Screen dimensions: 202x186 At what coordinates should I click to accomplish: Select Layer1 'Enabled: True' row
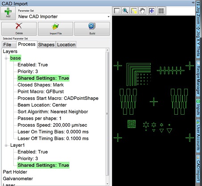33,152
